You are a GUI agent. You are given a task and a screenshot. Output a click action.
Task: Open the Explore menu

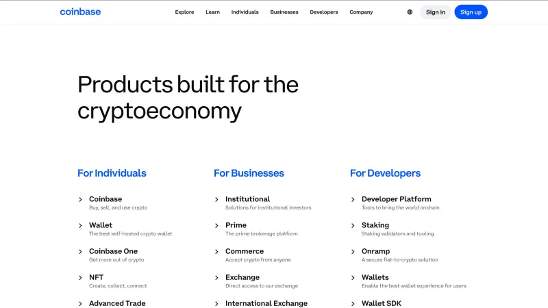184,12
